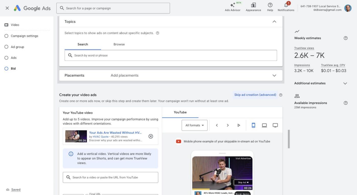Open the YouTube preview tab
The height and width of the screenshot is (195, 357).
click(x=180, y=112)
